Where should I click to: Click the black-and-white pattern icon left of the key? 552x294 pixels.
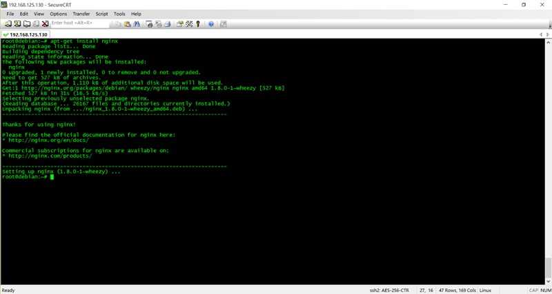189,24
